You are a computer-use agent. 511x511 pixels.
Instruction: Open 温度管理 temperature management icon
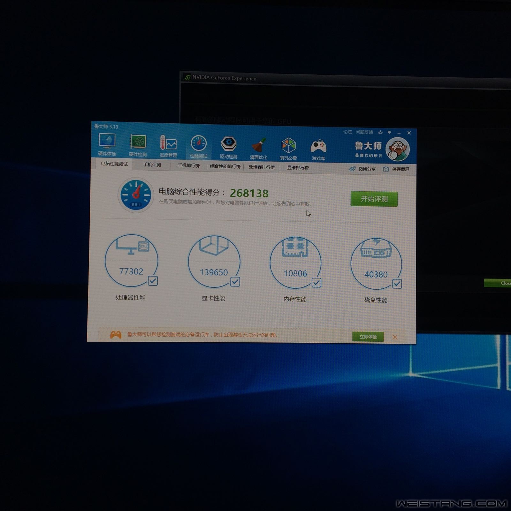(x=168, y=143)
